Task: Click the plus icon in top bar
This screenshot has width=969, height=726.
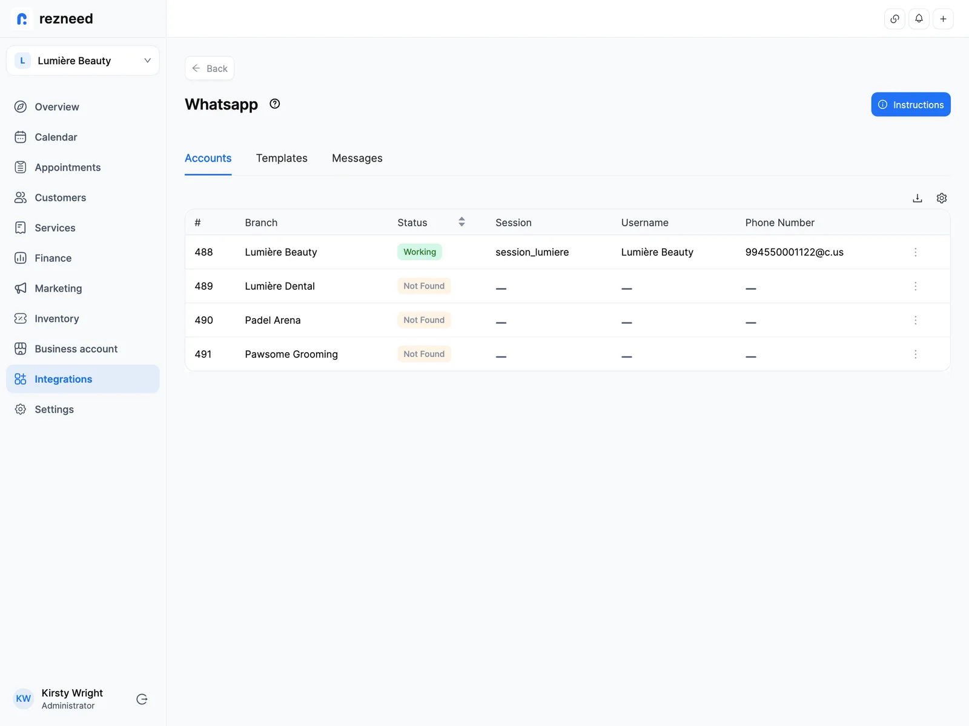Action: coord(943,19)
